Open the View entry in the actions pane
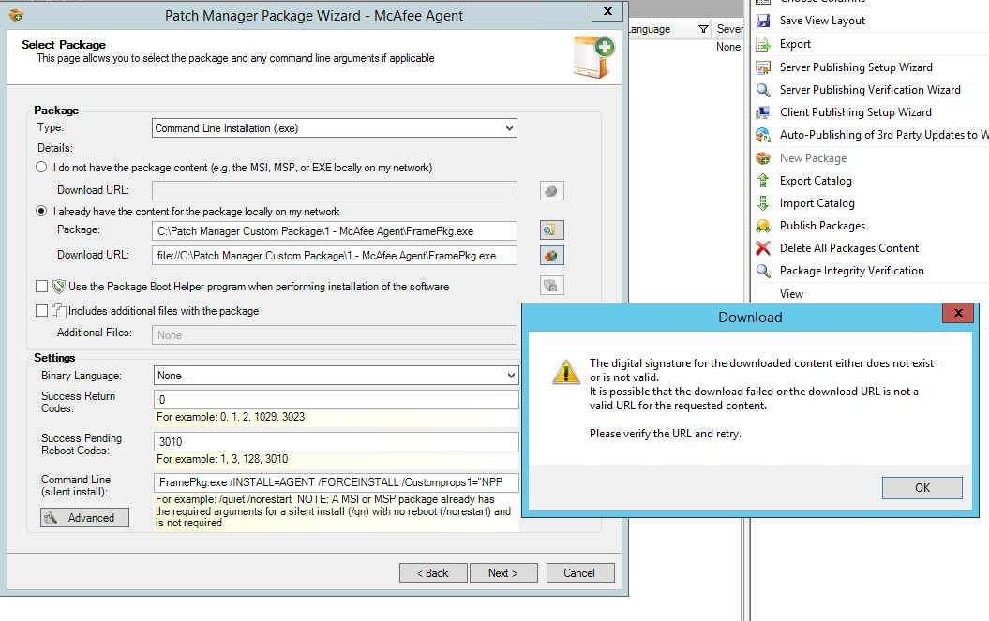 coord(791,294)
